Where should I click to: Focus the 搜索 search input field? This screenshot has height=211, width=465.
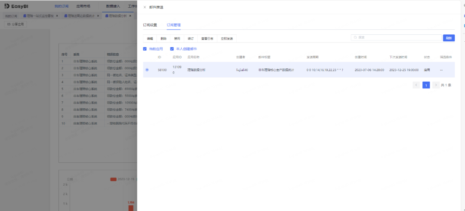(396, 37)
